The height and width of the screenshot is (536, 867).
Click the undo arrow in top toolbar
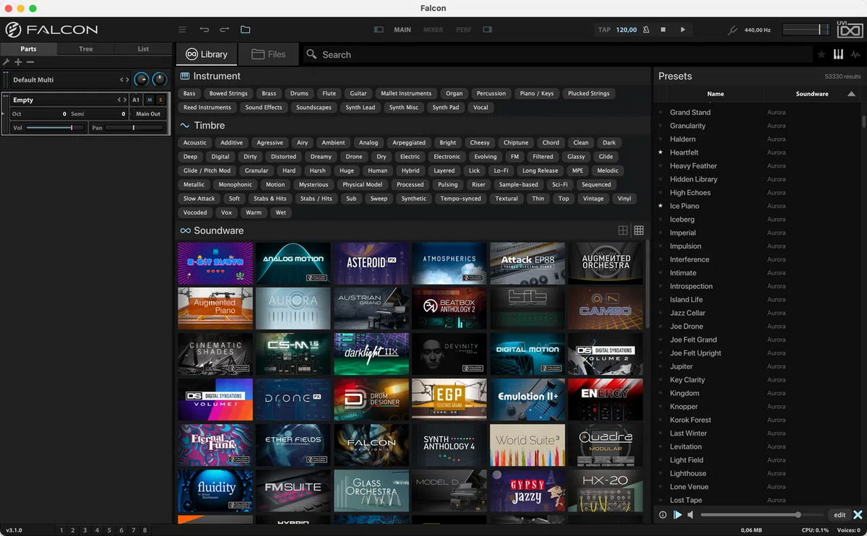204,30
